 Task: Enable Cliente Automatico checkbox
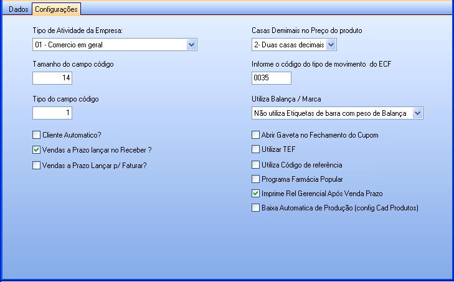[x=36, y=134]
